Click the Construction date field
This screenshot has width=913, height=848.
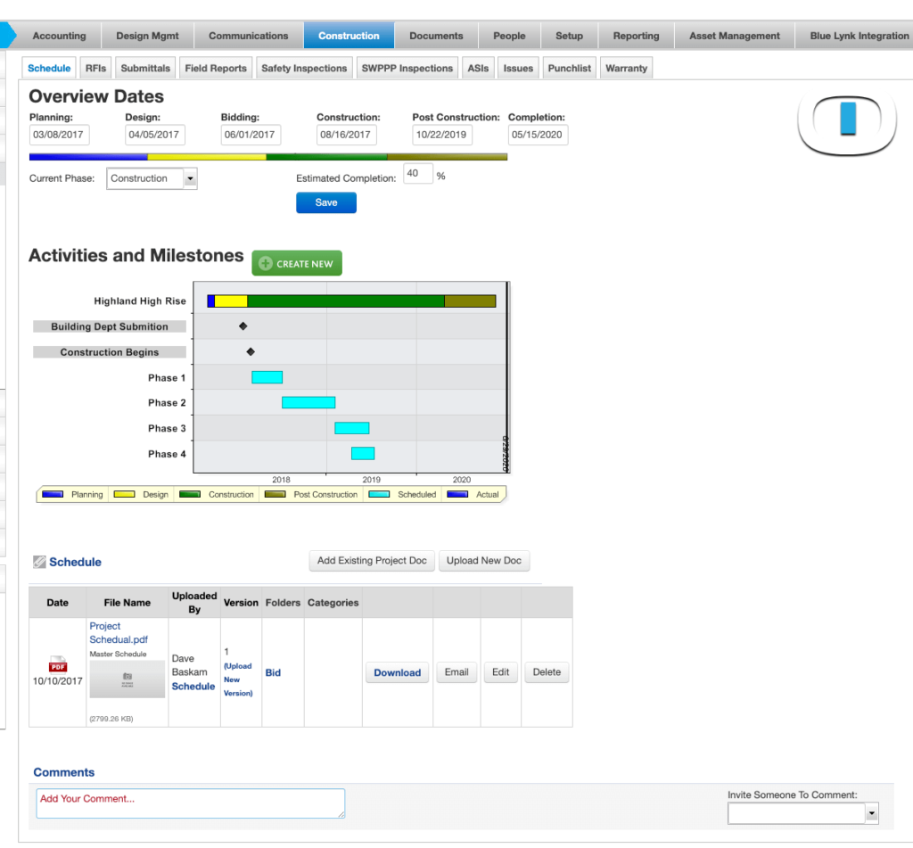[347, 135]
